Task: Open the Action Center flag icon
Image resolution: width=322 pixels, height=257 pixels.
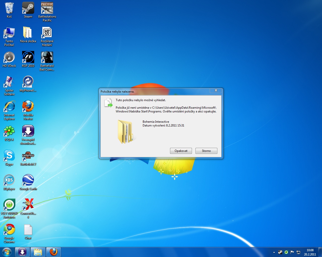Action: 292,252
